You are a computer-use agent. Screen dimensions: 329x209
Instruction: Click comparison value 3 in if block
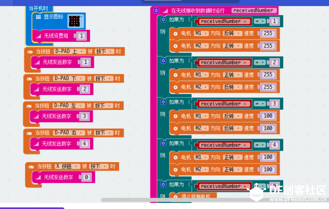(274, 104)
